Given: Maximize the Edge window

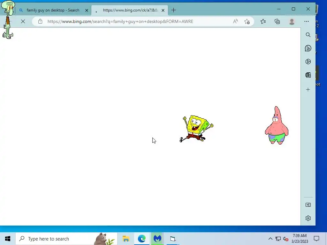Looking at the screenshot, I should (293, 9).
